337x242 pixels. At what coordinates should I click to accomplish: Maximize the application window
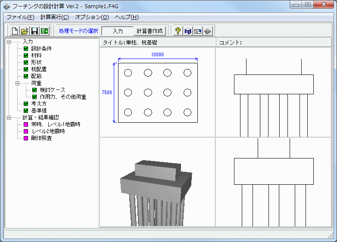click(x=308, y=4)
